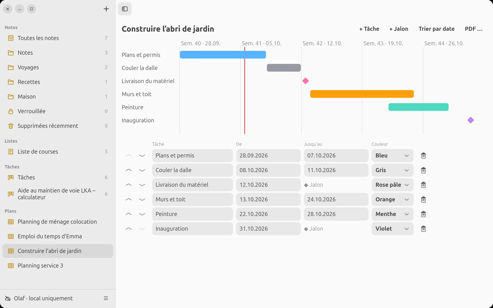Open Emploi du temps d'Emma
Screen dimensions: 493x308
[x=58, y=236]
